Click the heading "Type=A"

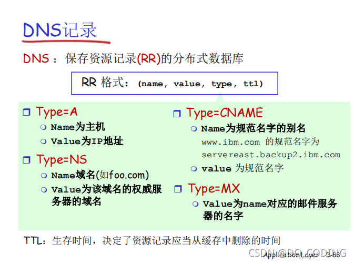pos(57,112)
